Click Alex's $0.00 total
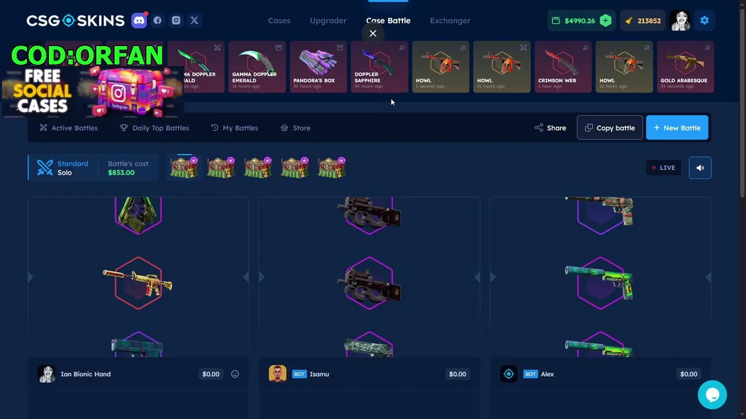The image size is (746, 419). (x=689, y=374)
